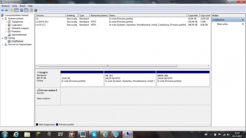Open the Windows Start orb
This screenshot has width=246, height=138.
[x=5, y=134]
